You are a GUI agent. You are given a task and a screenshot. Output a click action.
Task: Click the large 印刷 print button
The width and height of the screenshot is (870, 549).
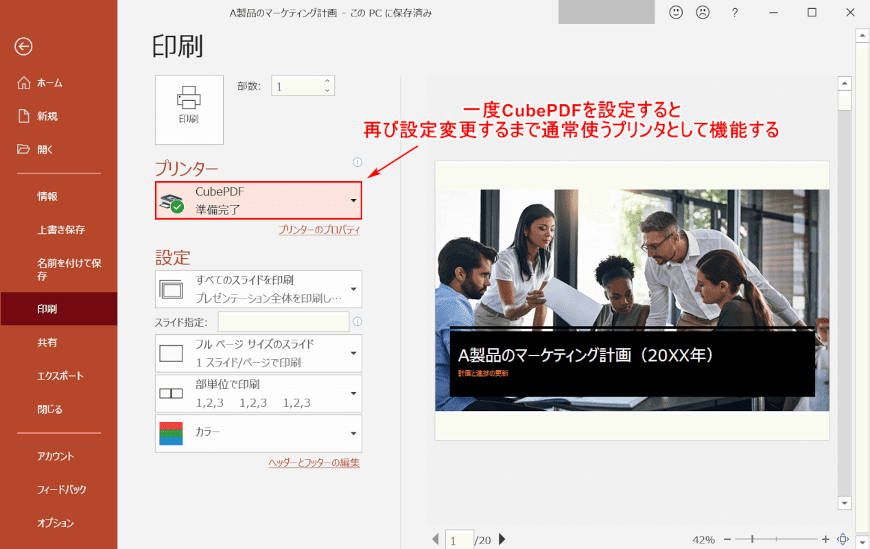(189, 110)
